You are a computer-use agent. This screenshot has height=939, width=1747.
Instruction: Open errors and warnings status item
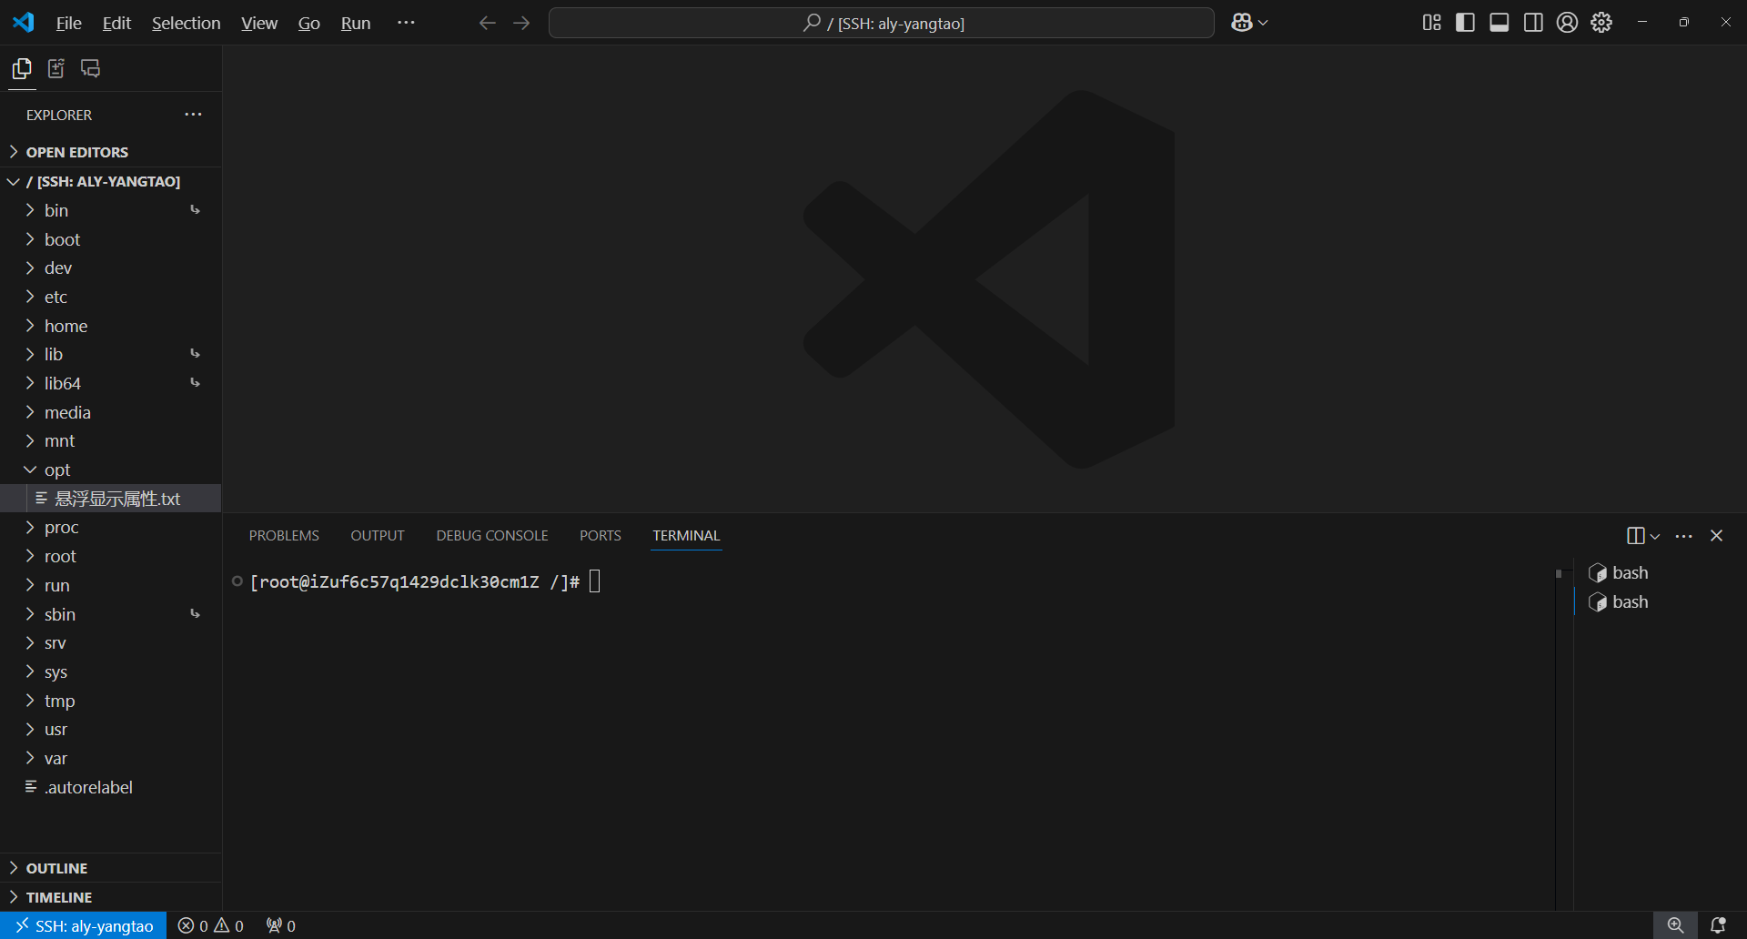point(211,925)
